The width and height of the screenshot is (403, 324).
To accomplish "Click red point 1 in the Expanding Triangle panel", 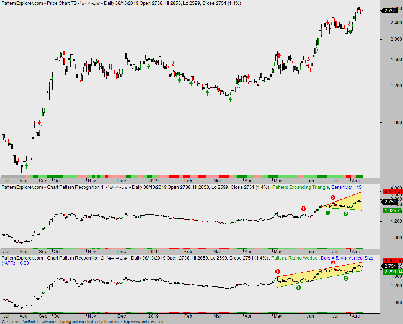I will [x=304, y=209].
